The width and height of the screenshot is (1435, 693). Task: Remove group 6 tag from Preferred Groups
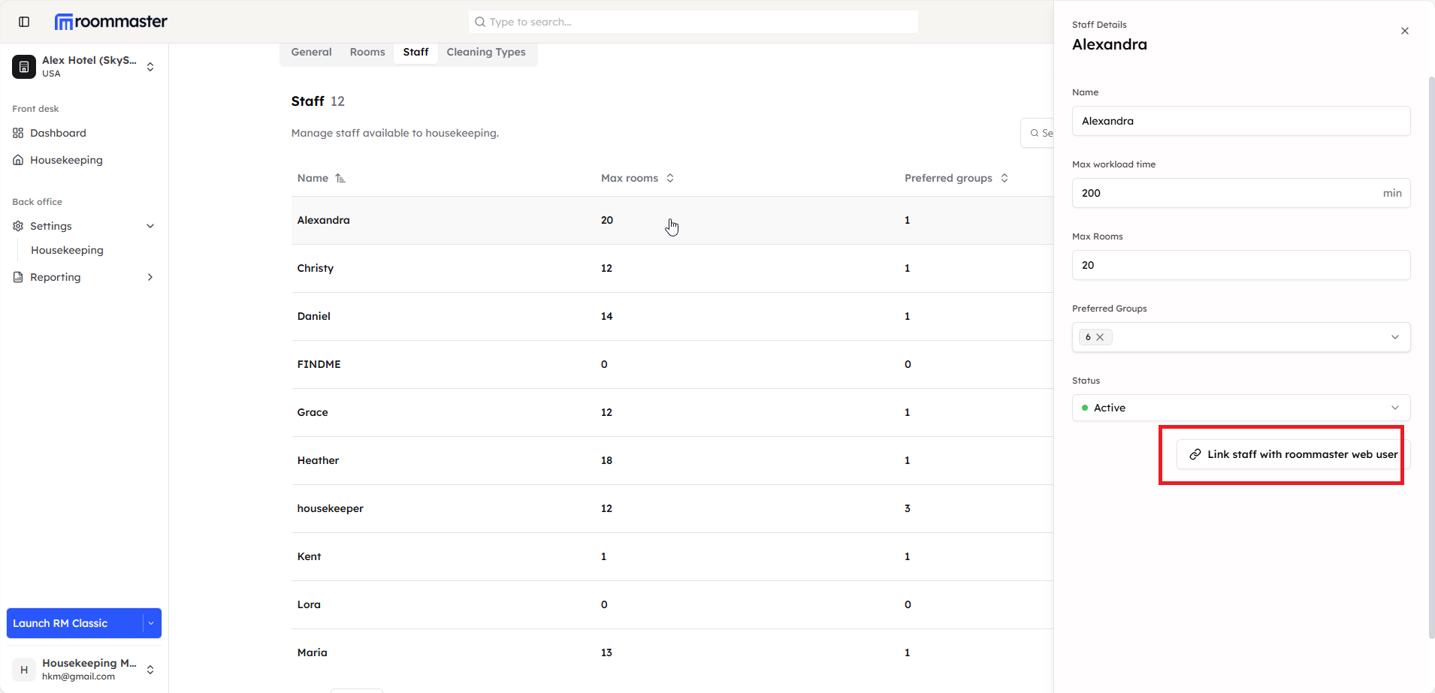pos(1100,337)
